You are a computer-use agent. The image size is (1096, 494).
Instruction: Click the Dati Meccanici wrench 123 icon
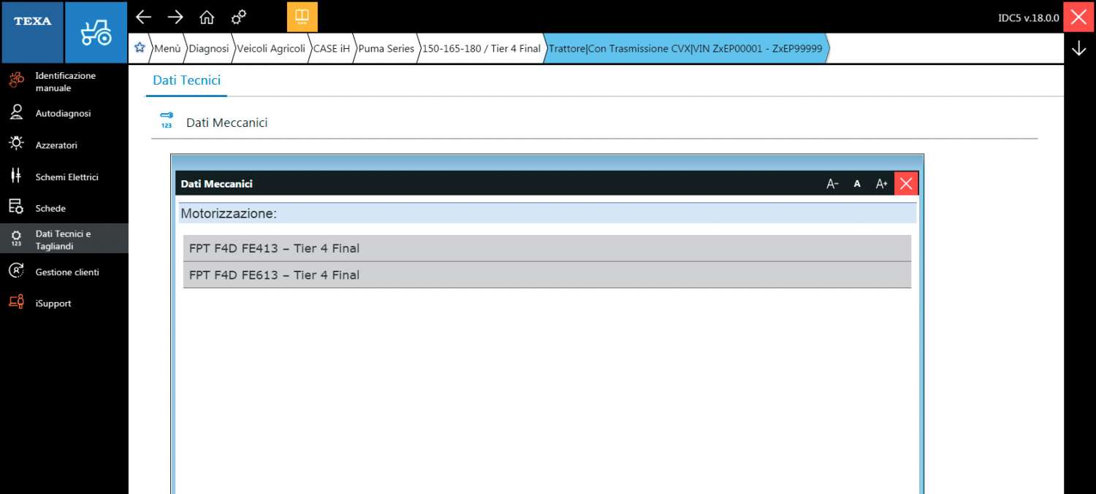pos(167,120)
